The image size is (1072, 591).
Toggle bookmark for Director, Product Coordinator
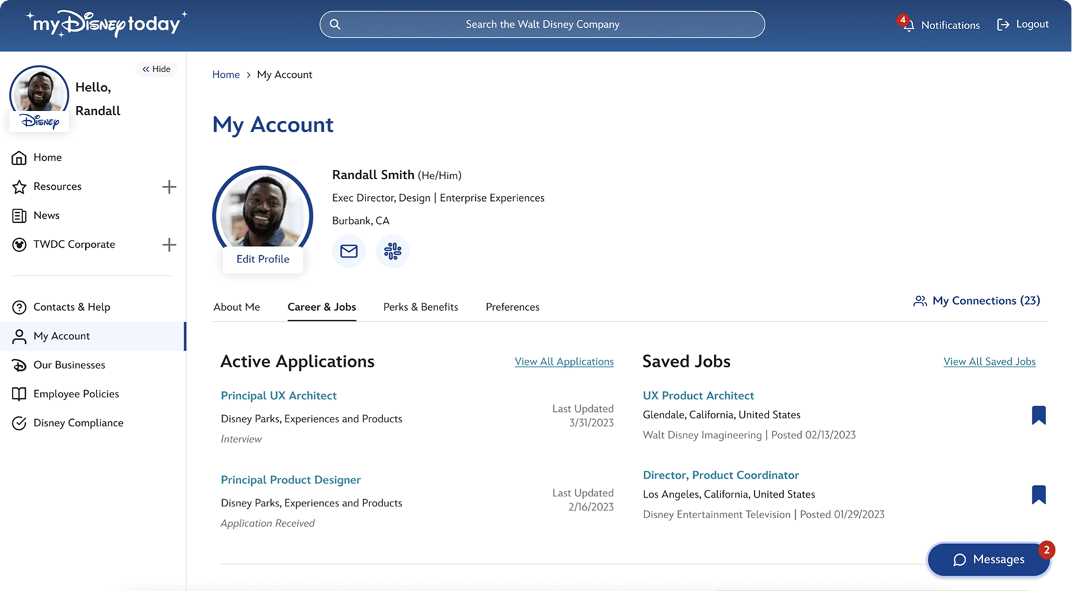[1038, 494]
